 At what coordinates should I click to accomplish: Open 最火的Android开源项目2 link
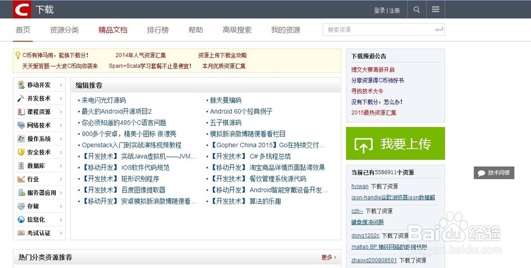click(116, 112)
